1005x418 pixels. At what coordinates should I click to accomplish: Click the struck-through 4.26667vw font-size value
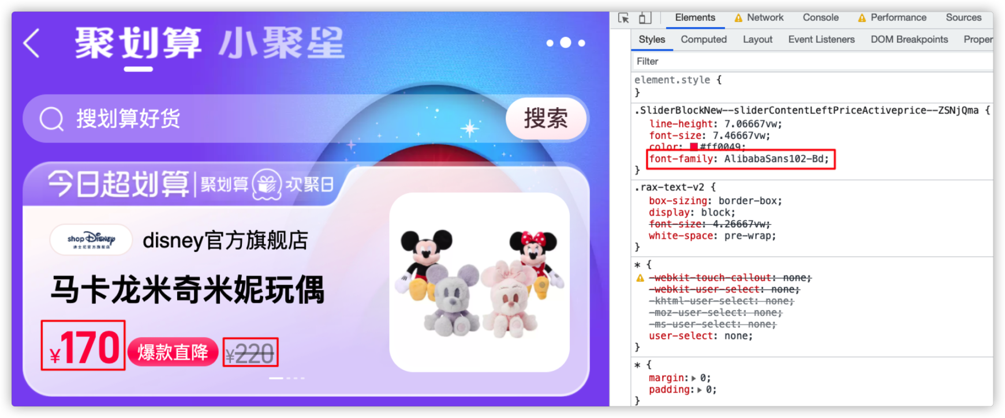click(x=738, y=224)
